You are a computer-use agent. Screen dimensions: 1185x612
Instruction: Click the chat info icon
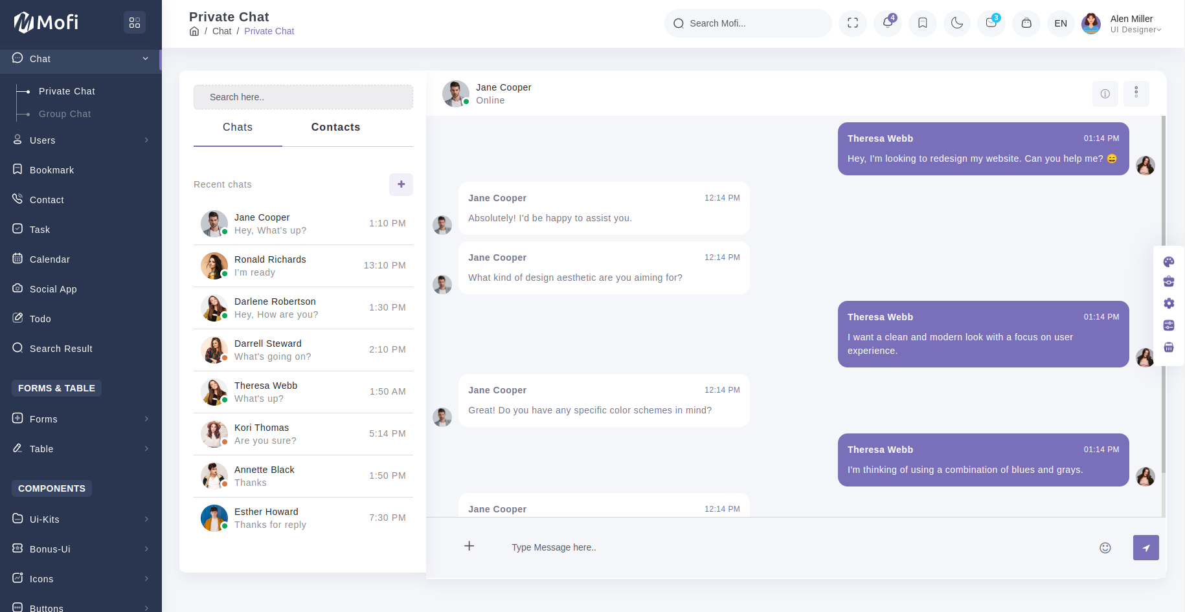click(x=1105, y=94)
